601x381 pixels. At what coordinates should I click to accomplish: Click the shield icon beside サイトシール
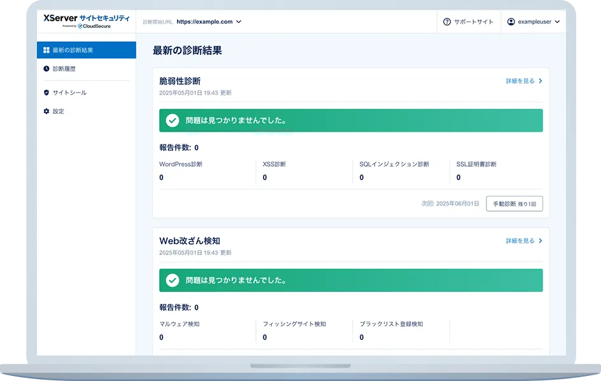pos(46,93)
